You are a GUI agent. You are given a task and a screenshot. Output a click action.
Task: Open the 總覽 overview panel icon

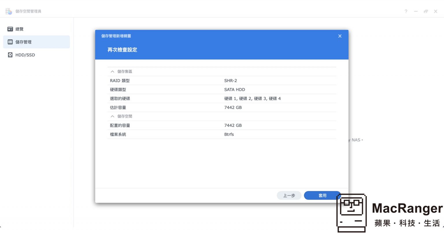point(10,29)
